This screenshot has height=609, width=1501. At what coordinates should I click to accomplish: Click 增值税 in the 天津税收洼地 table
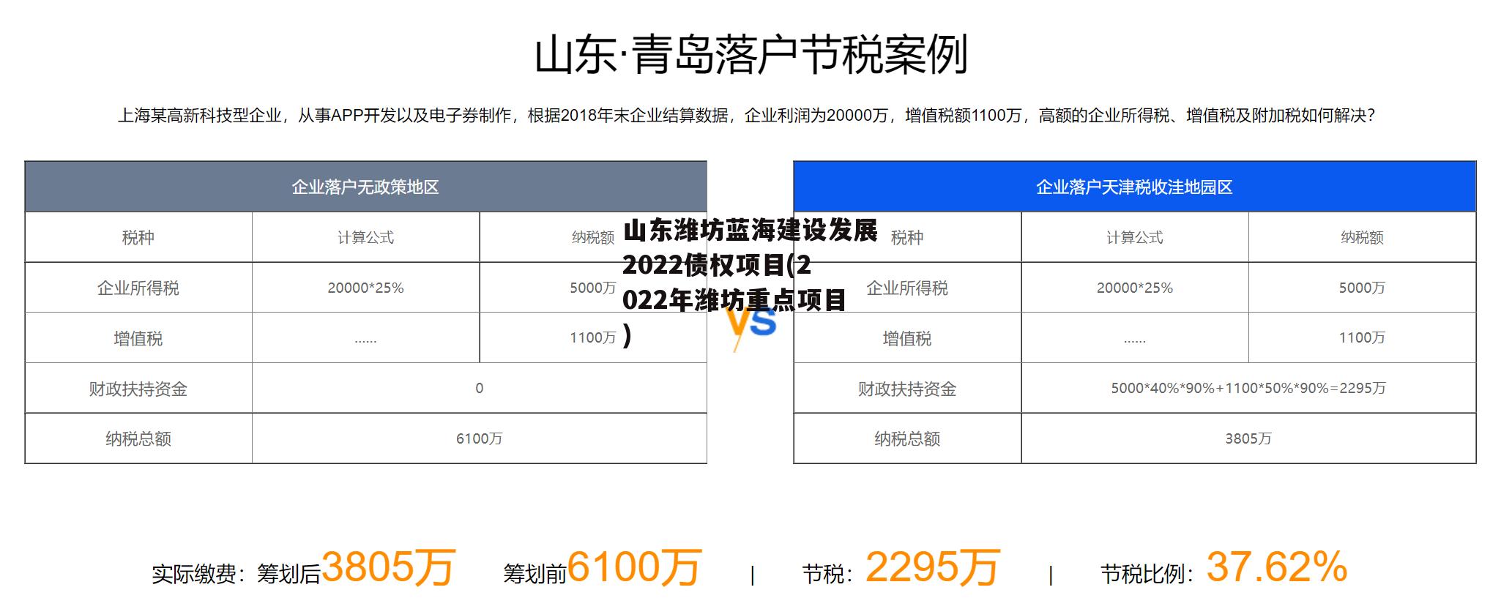(x=907, y=338)
